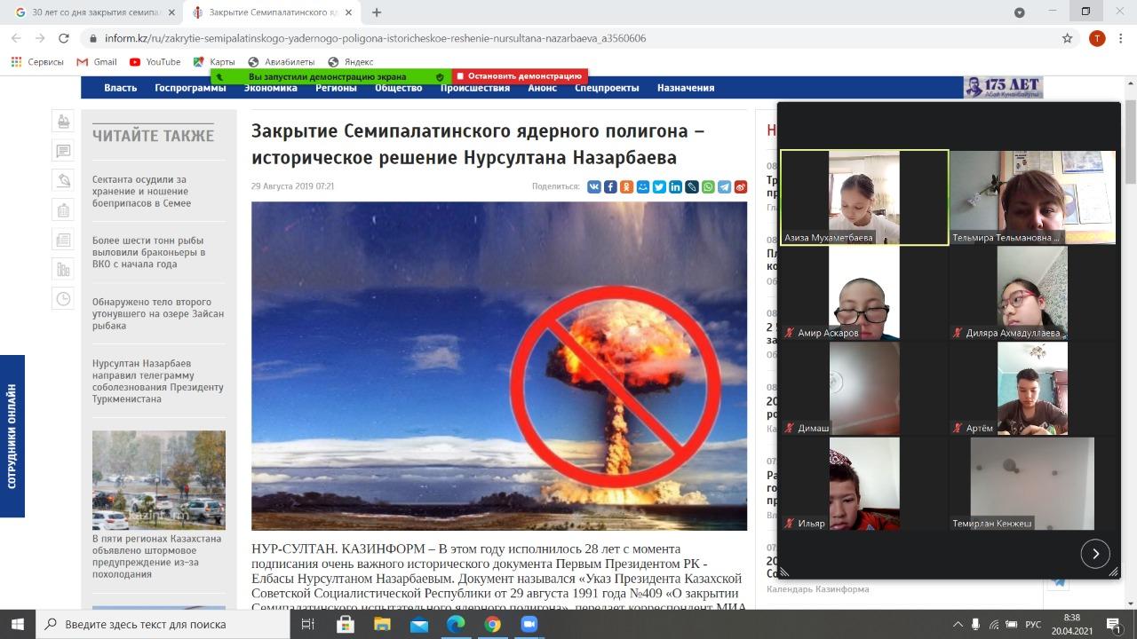Image resolution: width=1137 pixels, height=639 pixels.
Task: Click the comments speech-bubble sidebar icon
Action: pyautogui.click(x=63, y=151)
